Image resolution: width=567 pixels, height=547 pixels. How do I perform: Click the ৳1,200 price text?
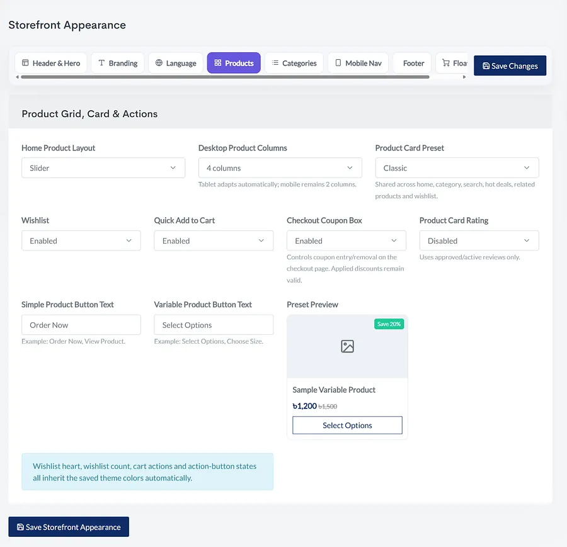click(x=304, y=406)
